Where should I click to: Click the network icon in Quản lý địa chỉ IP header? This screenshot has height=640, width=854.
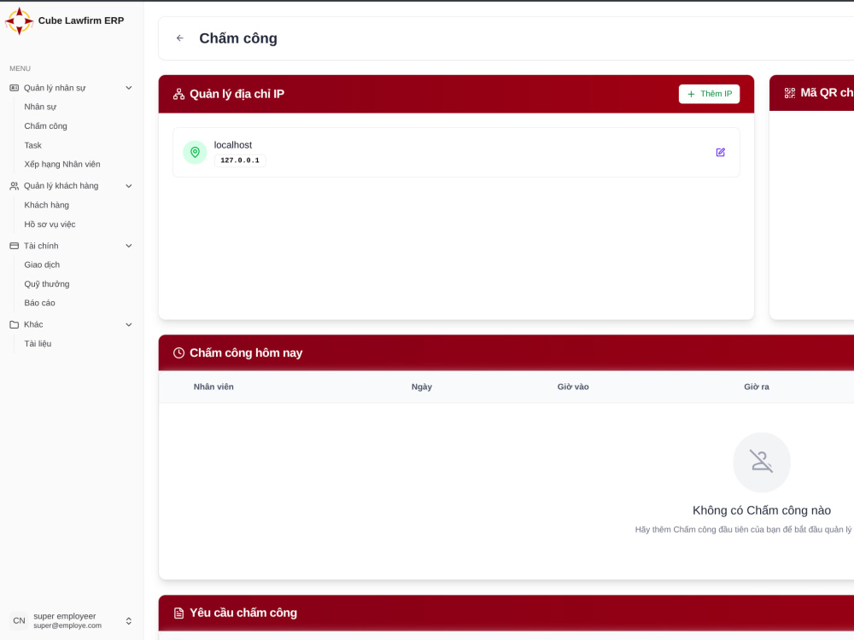tap(178, 94)
